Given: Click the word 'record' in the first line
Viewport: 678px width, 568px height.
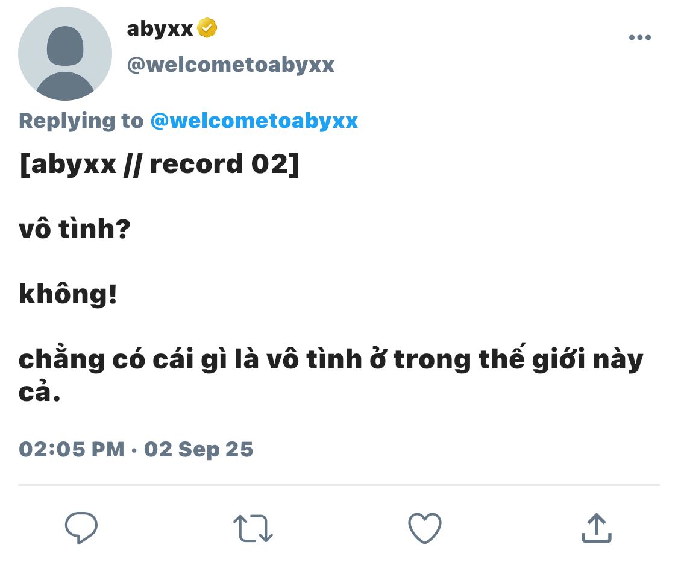Looking at the screenshot, I should (x=196, y=165).
